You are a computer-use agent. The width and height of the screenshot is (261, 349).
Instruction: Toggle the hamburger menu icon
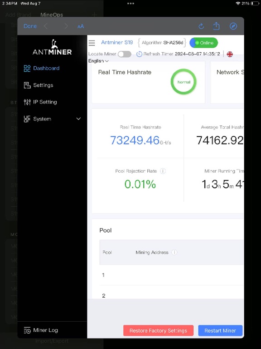pos(92,43)
